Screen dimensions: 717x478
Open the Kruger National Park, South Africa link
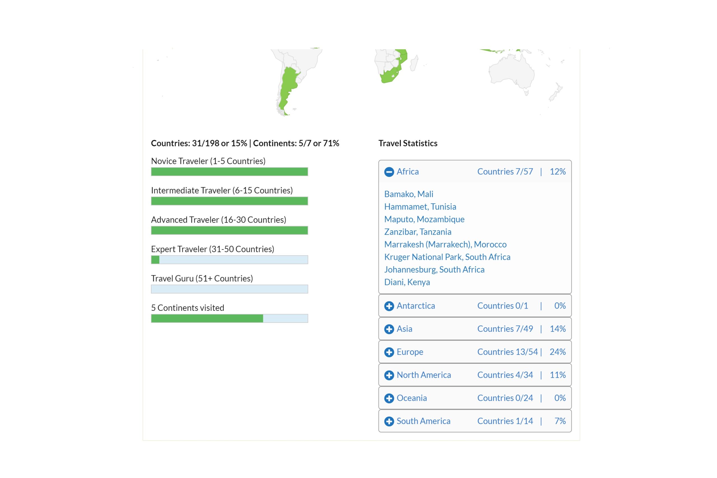pos(447,257)
